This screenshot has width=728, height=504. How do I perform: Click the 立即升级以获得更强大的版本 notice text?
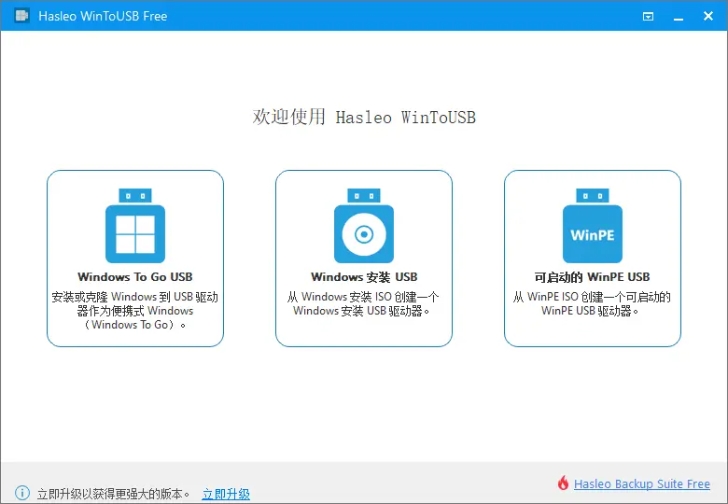click(114, 494)
